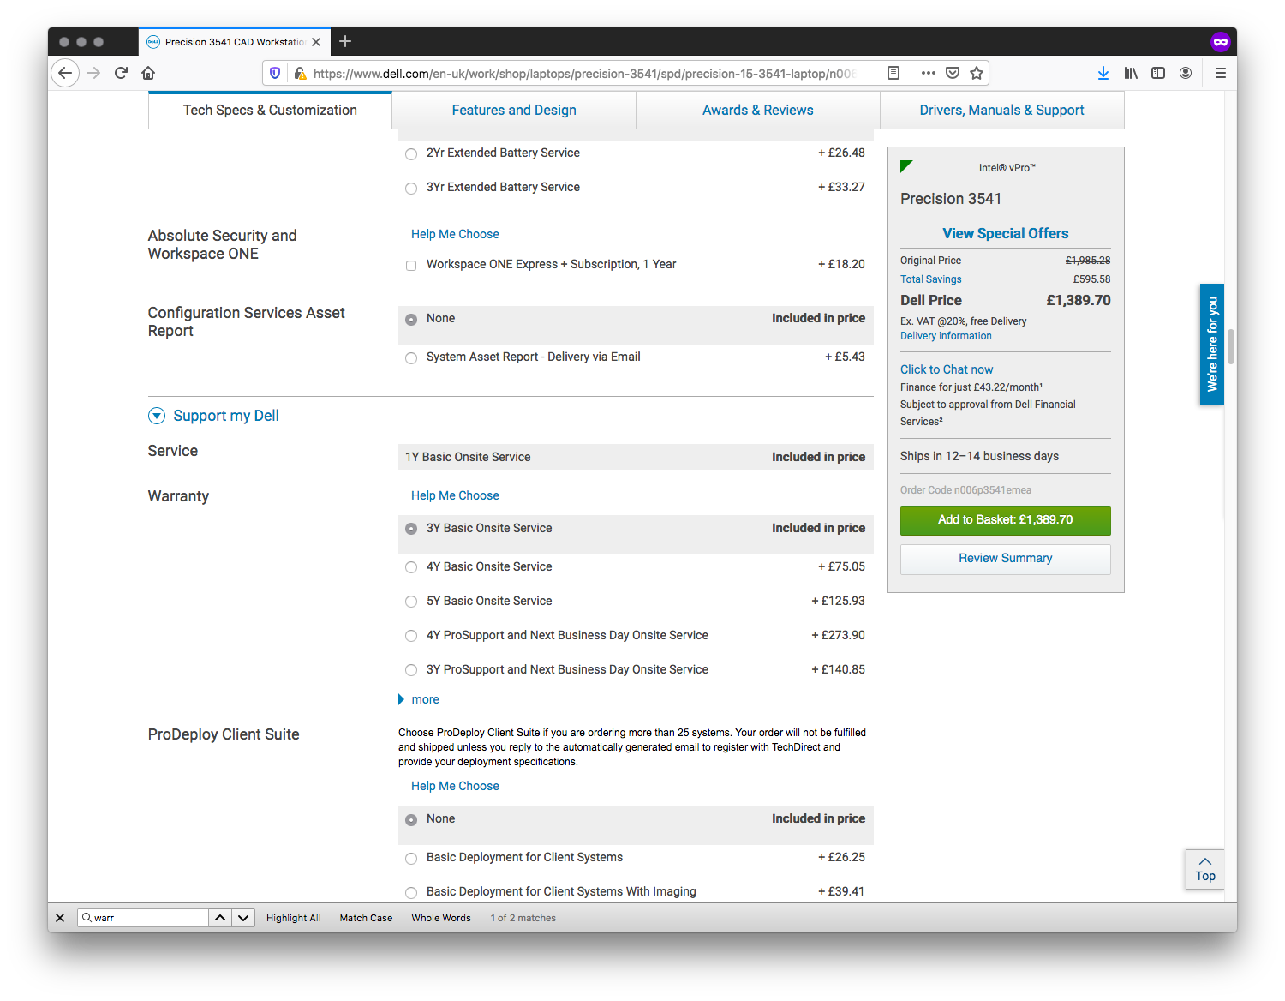Select None for ProDeploy Client Suite
The image size is (1285, 1001).
point(411,819)
